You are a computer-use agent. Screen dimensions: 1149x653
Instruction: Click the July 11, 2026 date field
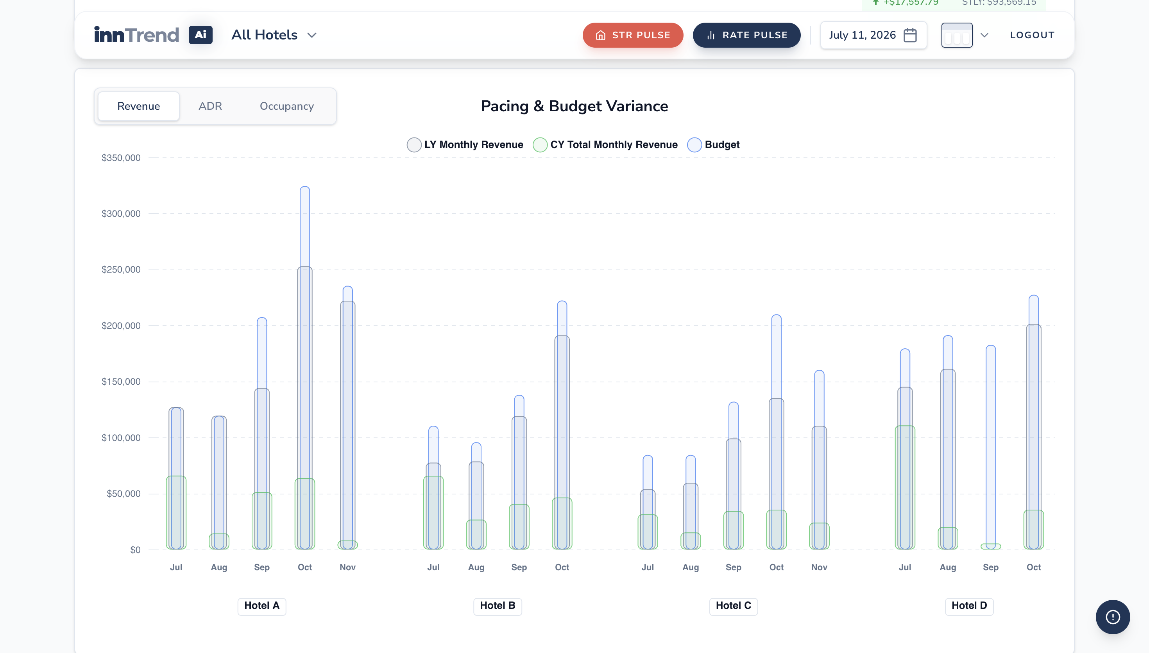873,35
